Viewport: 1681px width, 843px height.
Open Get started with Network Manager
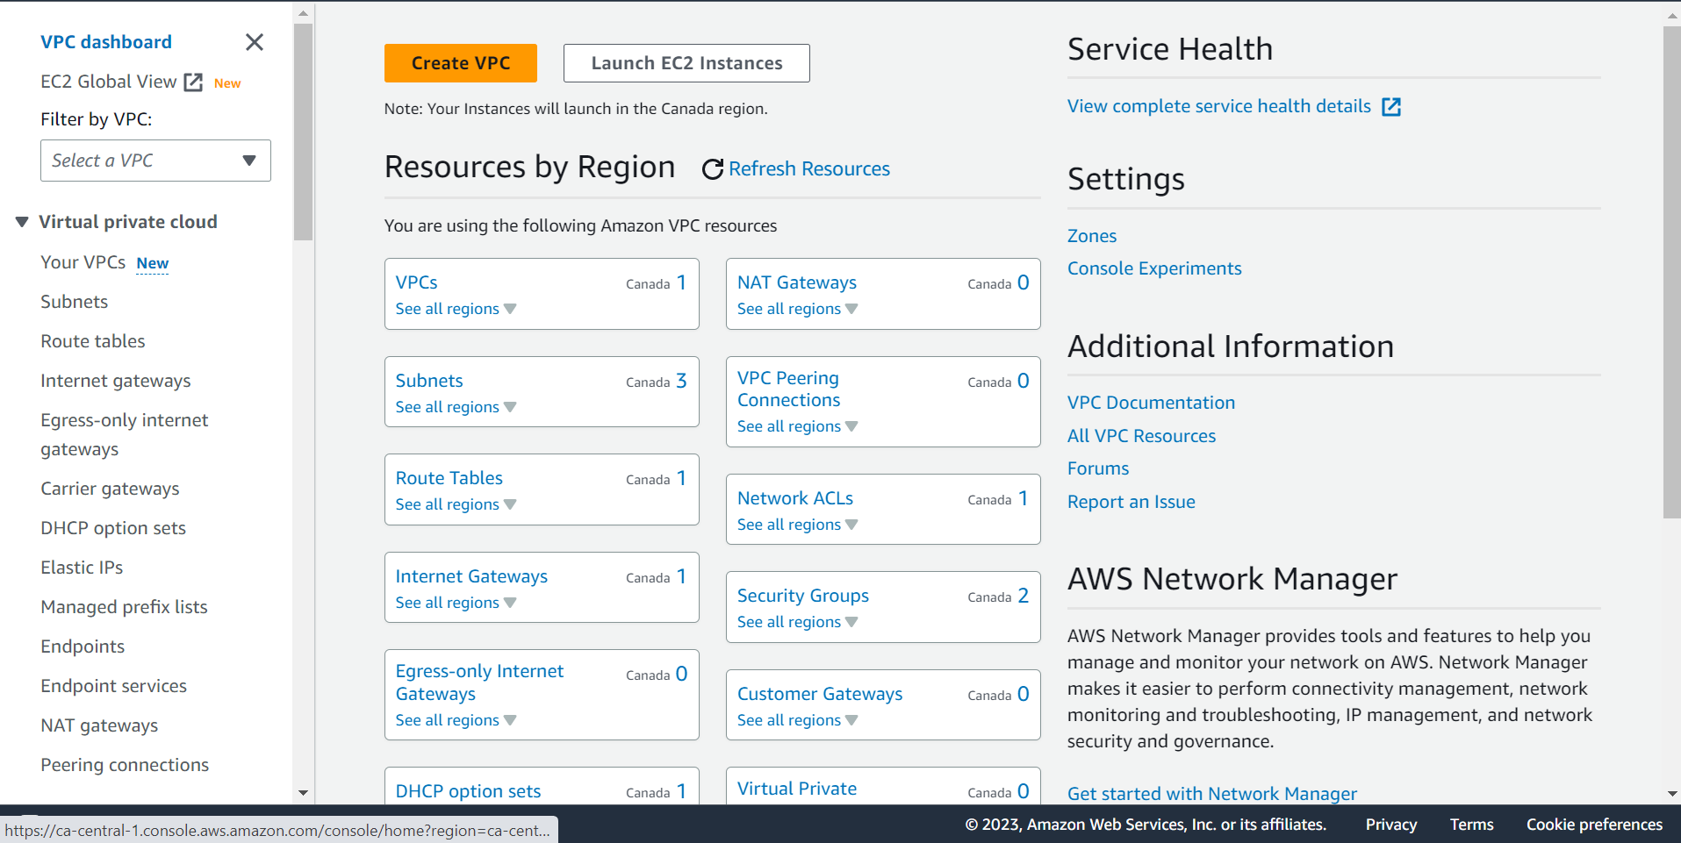click(1211, 794)
